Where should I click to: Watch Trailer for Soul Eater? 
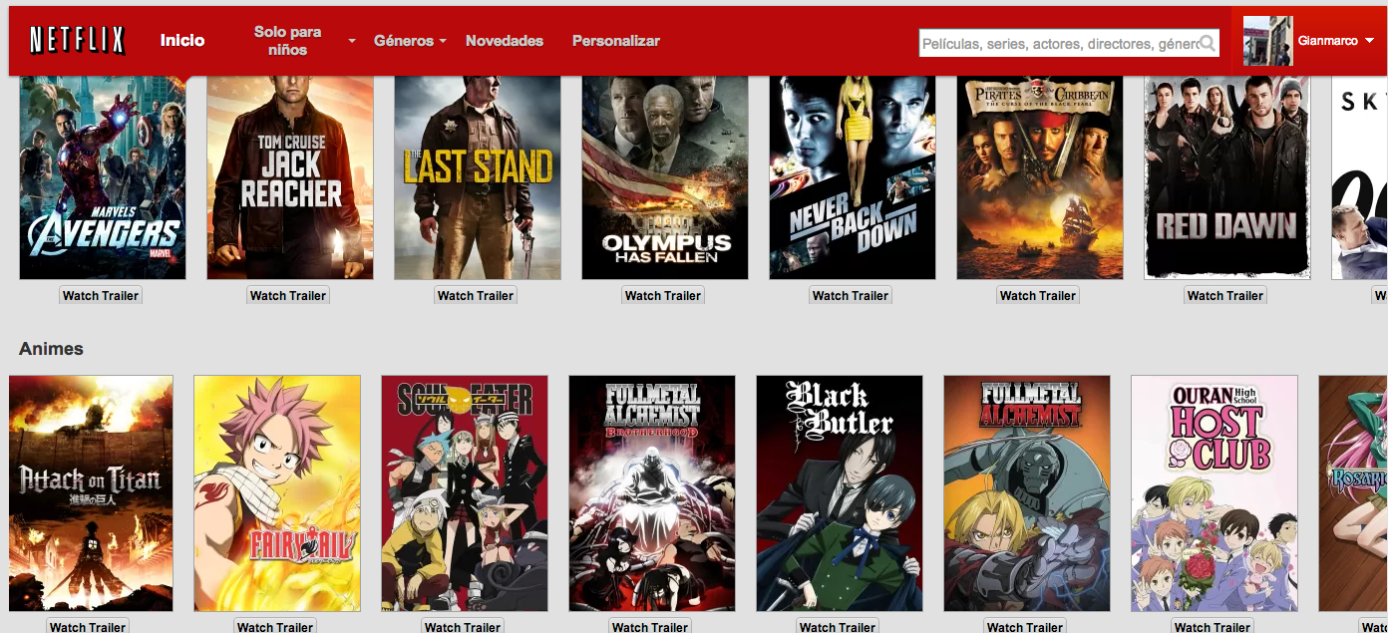463,626
